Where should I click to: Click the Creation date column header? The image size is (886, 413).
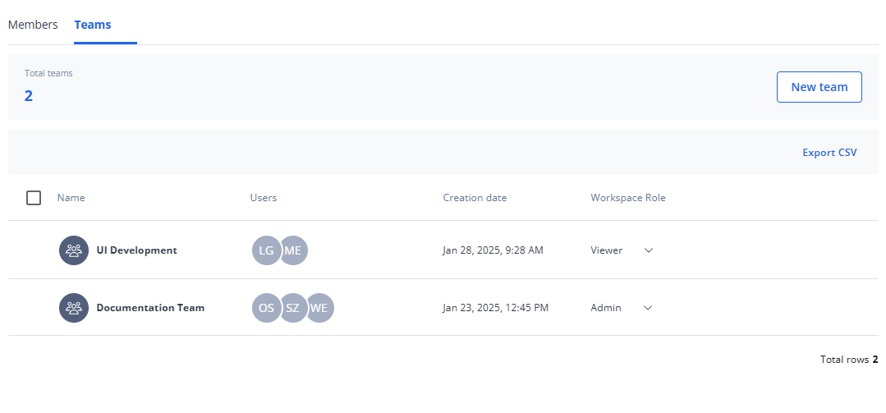(475, 198)
